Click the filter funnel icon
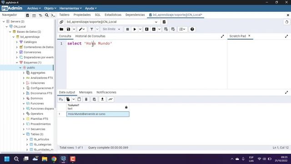Image resolution: width=291 pixels, height=164 pixels. [x=92, y=29]
